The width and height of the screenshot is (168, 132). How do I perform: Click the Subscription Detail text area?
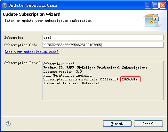pos(103,80)
